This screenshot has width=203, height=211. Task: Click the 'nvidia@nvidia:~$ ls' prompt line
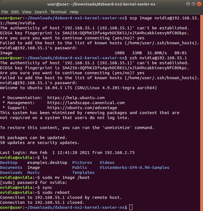pos(23,157)
